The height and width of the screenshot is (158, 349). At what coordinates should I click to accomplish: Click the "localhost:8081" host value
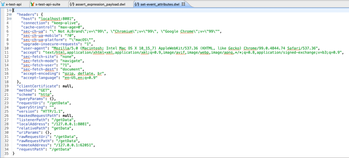pyautogui.click(x=56, y=19)
